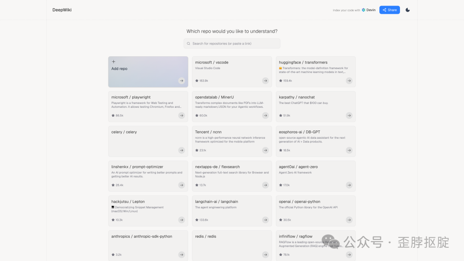This screenshot has height=261, width=464.
Task: Open the Devin link in header
Action: (368, 10)
